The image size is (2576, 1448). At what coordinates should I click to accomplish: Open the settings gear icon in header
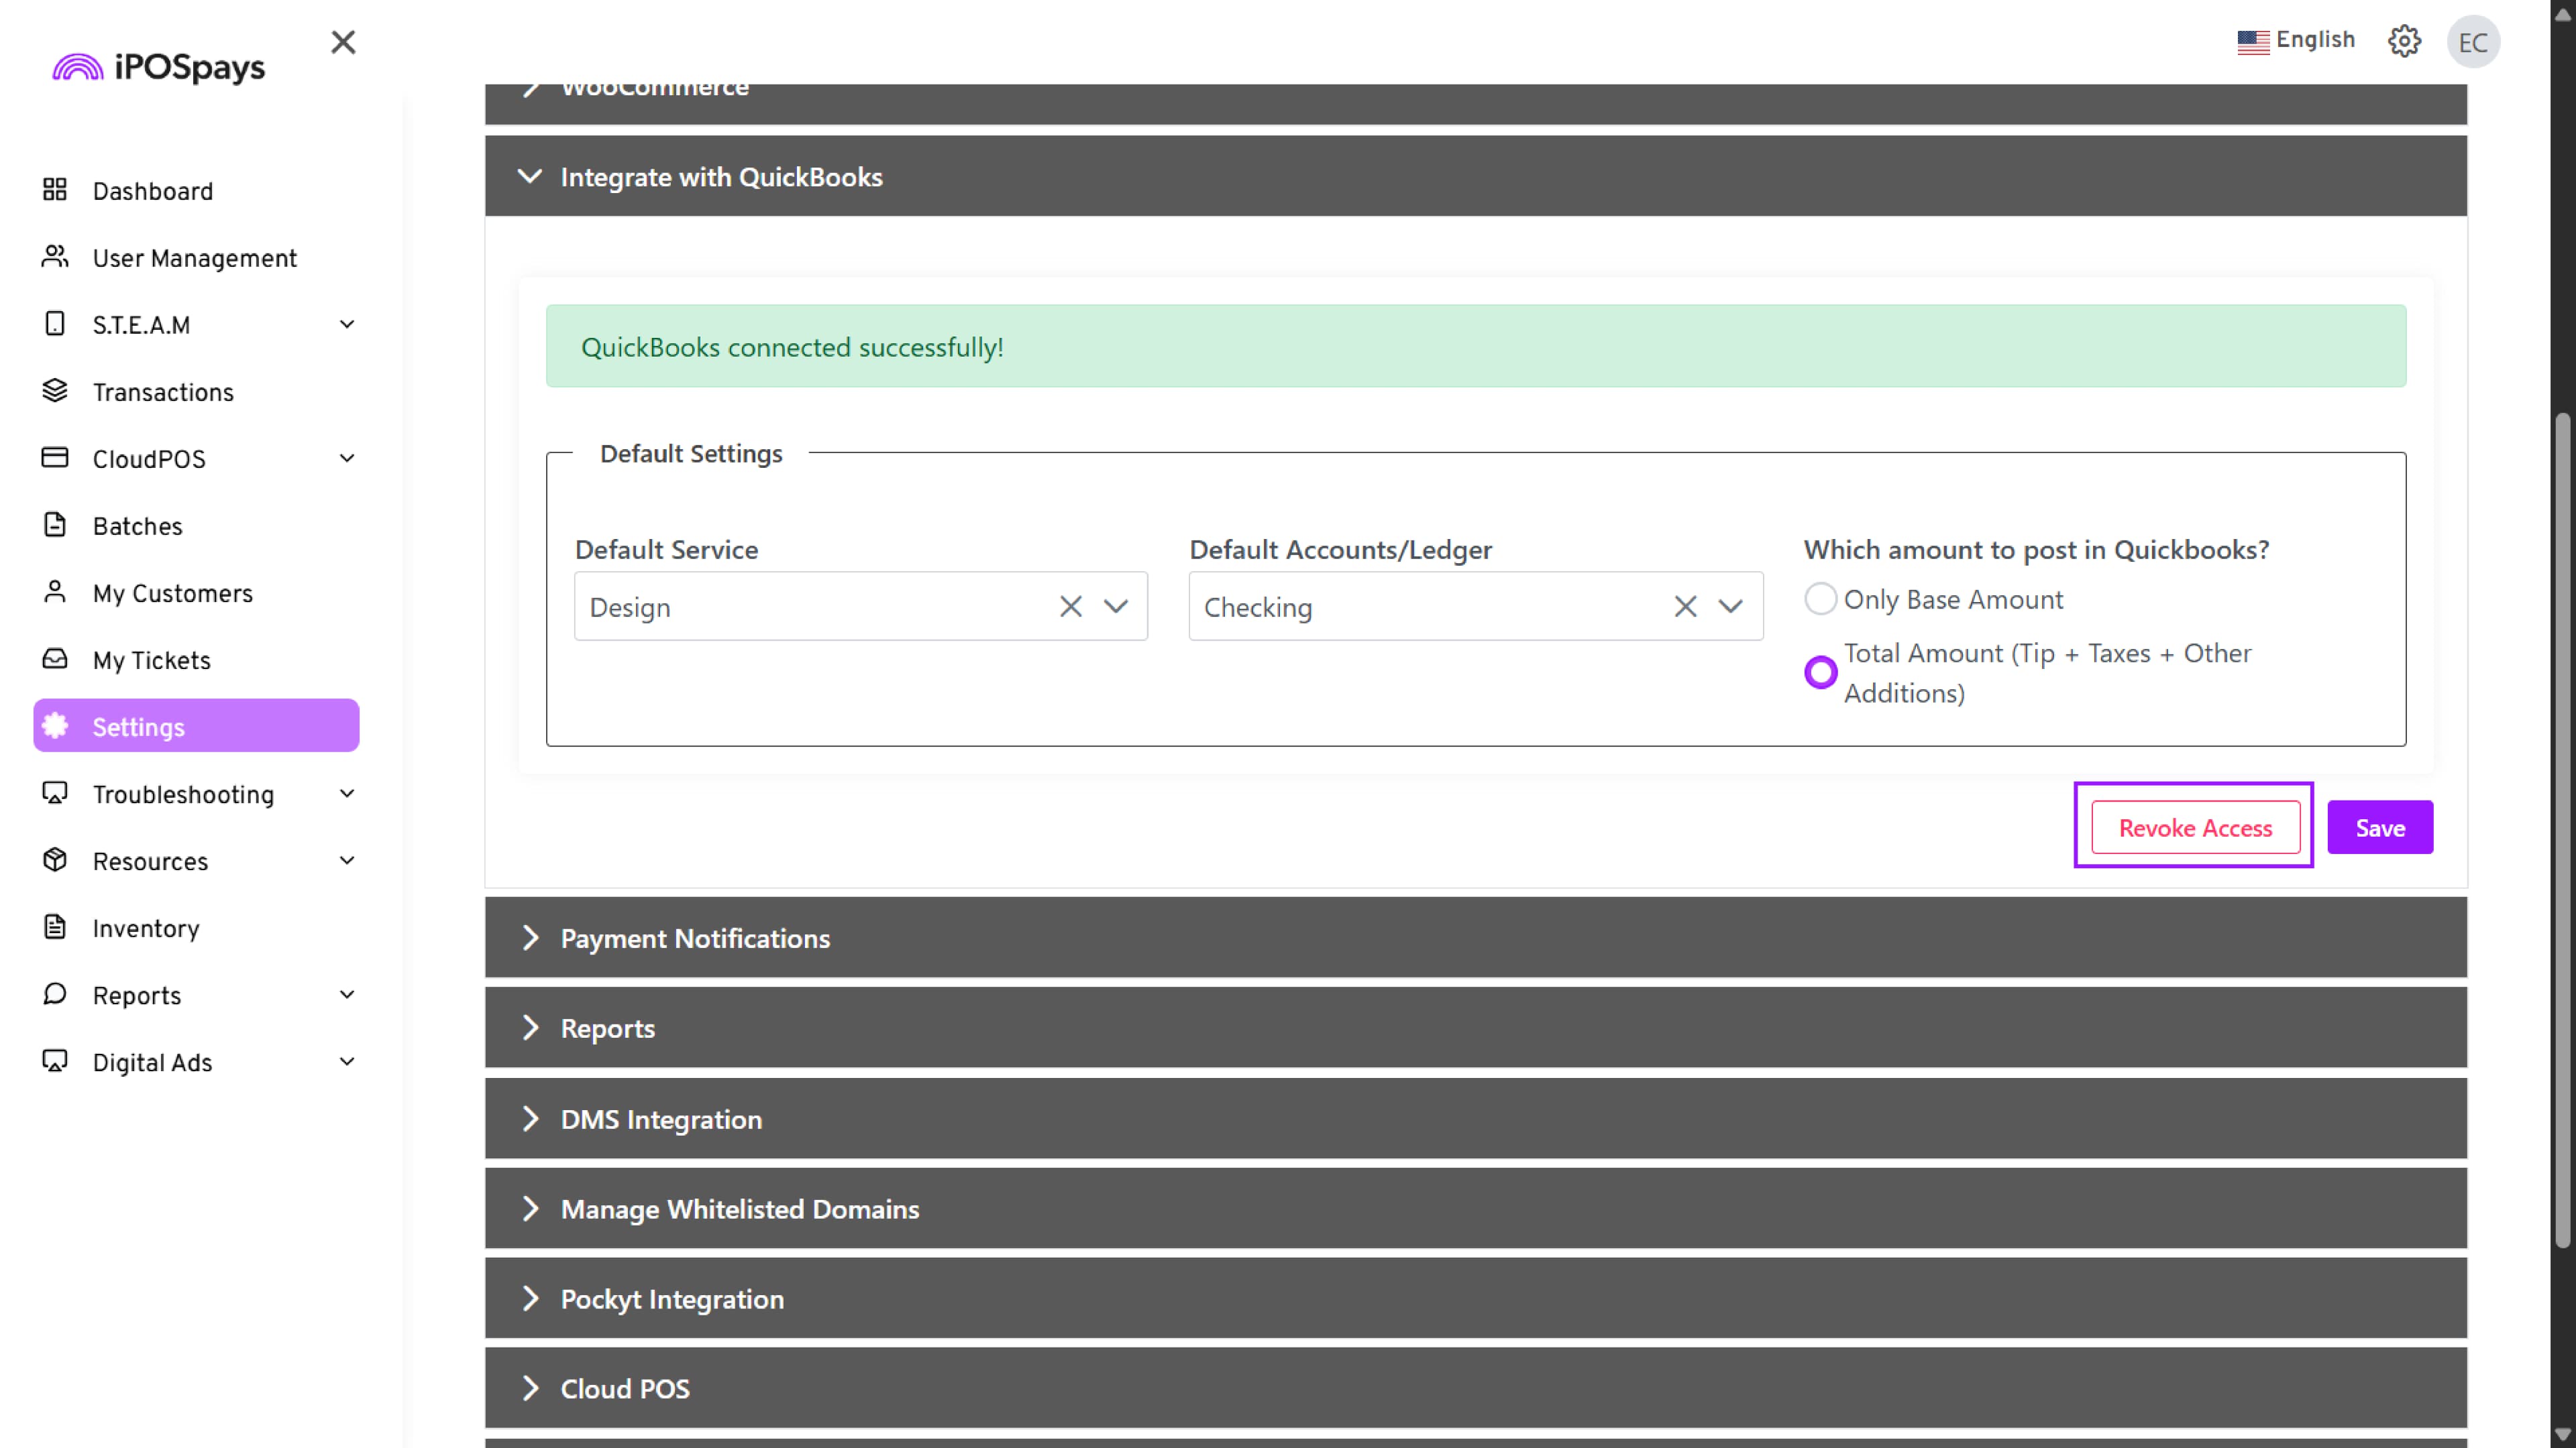2404,41
